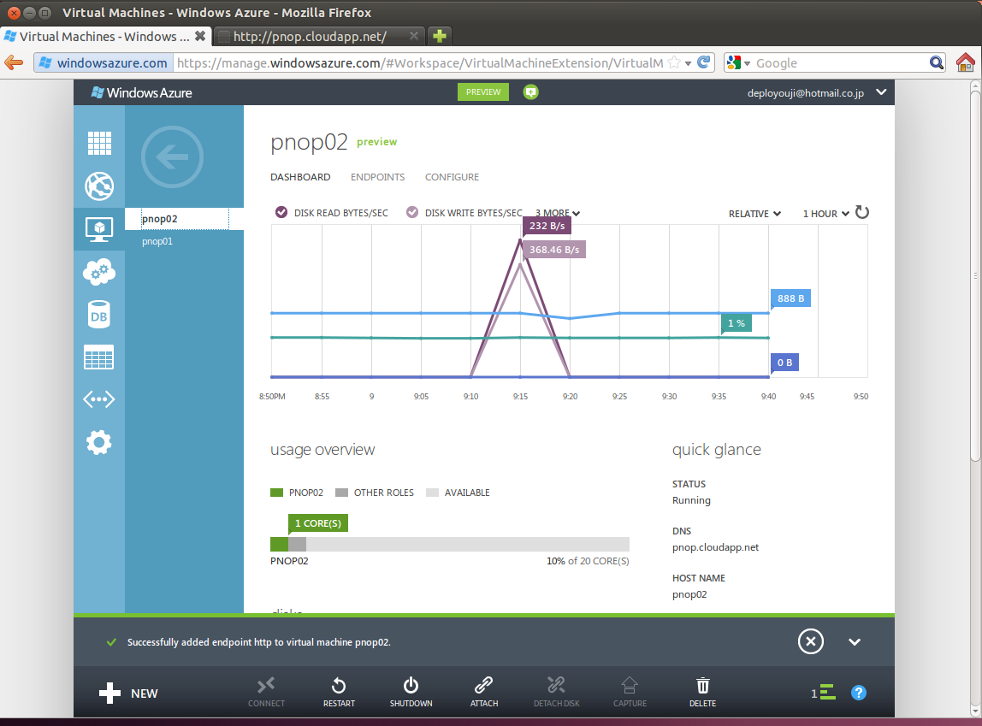982x726 pixels.
Task: Click pnop.cloudapp.net DNS text
Action: coord(715,547)
